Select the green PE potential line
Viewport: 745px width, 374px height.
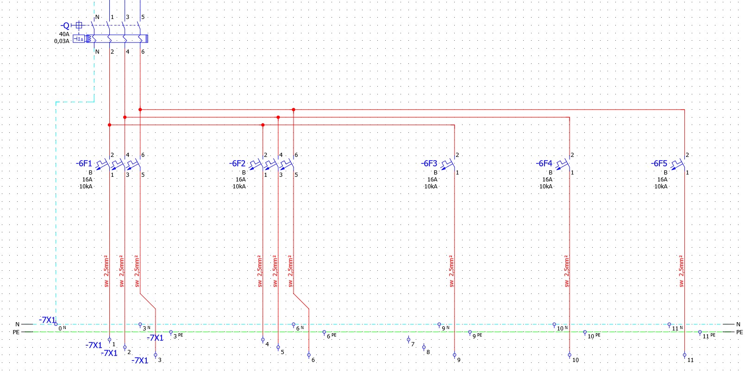click(370, 332)
